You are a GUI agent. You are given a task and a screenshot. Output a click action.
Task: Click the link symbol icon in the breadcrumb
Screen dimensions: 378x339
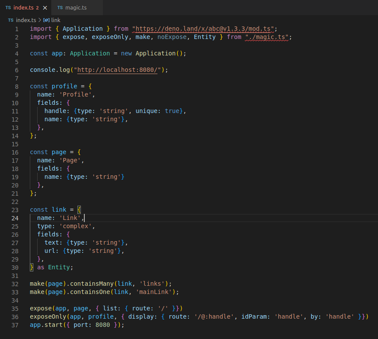tap(47, 20)
